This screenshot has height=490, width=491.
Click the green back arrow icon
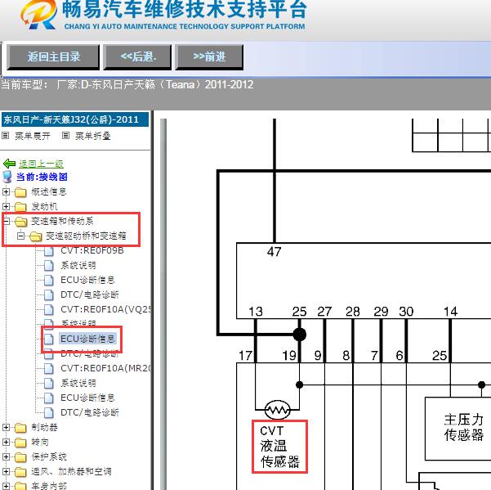click(9, 164)
